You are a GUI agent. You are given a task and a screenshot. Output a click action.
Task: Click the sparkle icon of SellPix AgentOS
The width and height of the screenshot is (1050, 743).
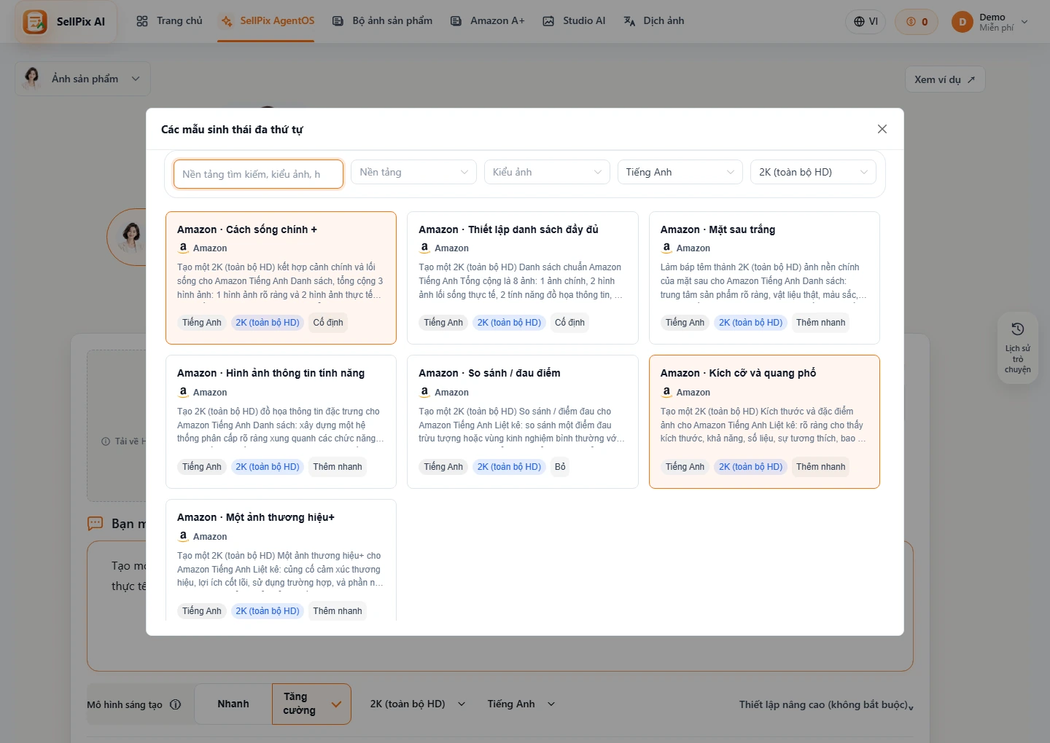coord(227,21)
